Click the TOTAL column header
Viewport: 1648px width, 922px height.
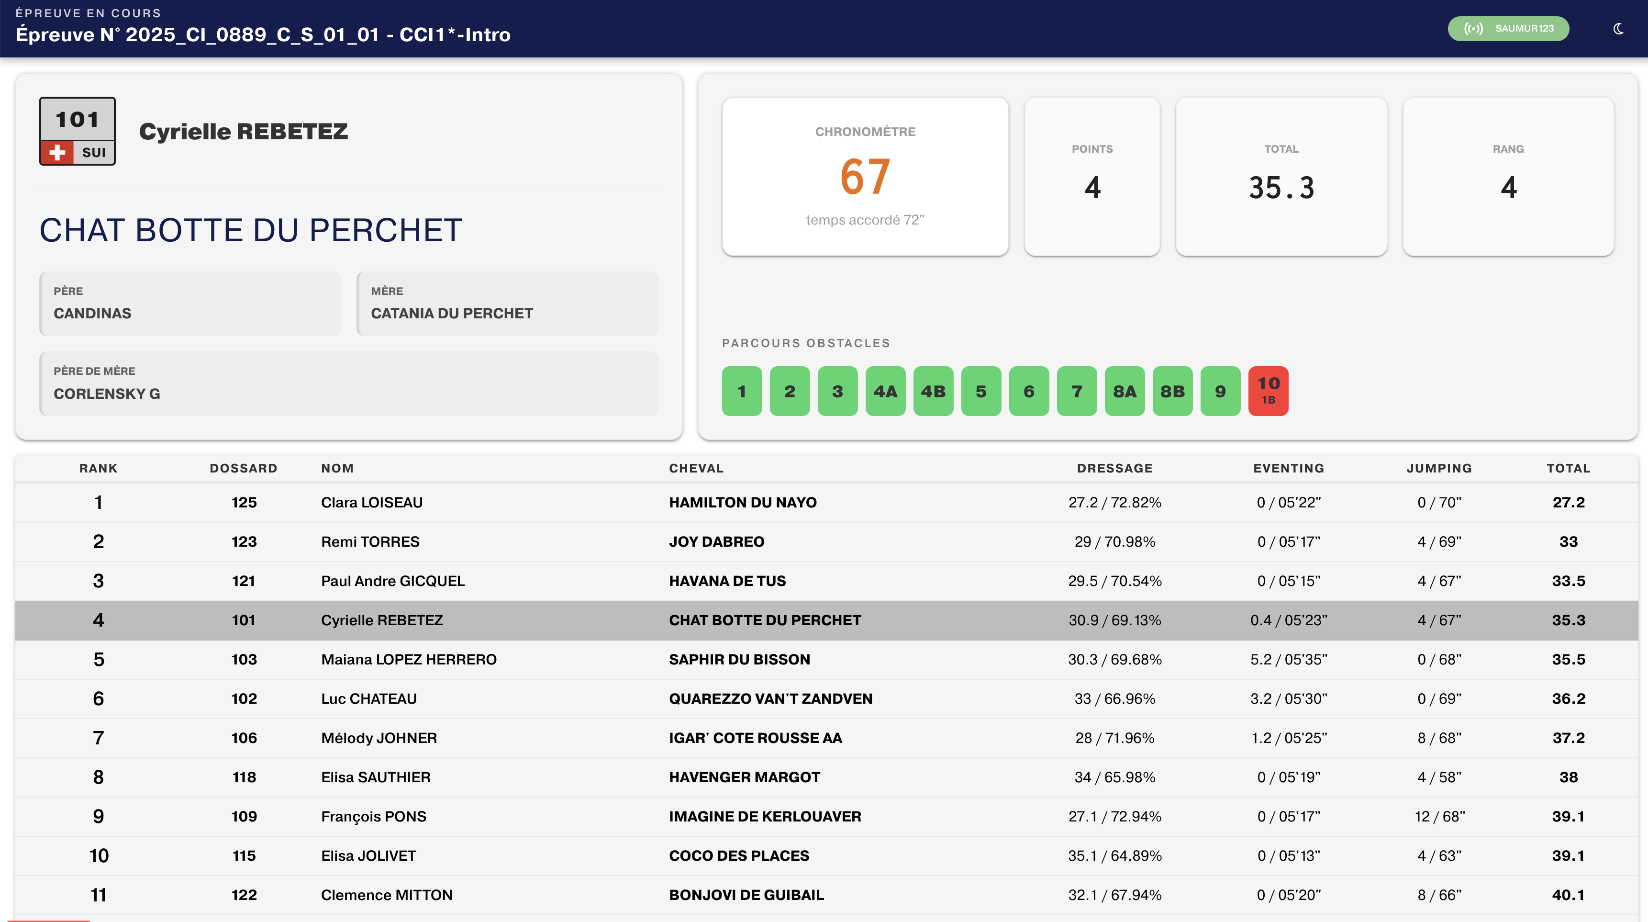[x=1568, y=468]
